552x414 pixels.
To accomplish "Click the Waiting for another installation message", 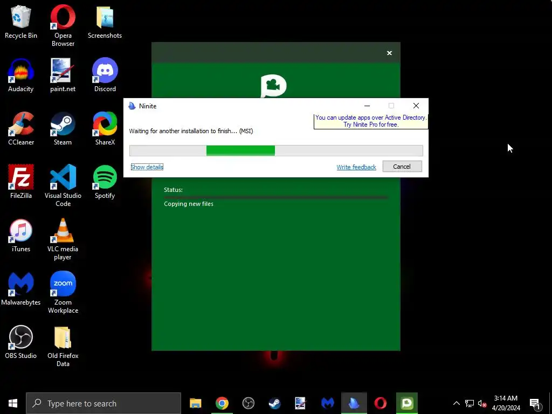I will tap(191, 131).
